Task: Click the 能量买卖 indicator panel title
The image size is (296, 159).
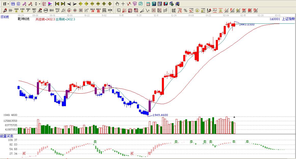Action: [7, 137]
